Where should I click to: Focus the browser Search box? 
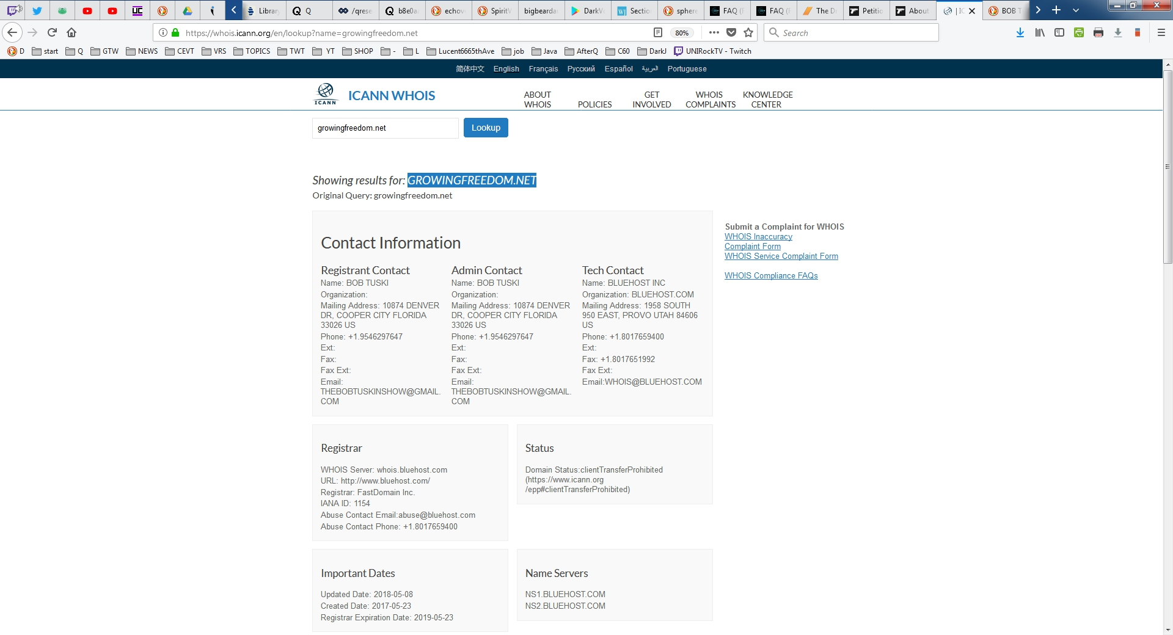[x=851, y=32]
